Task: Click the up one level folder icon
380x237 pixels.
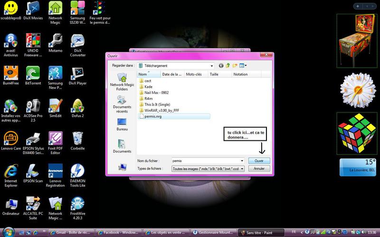Action: (228, 65)
